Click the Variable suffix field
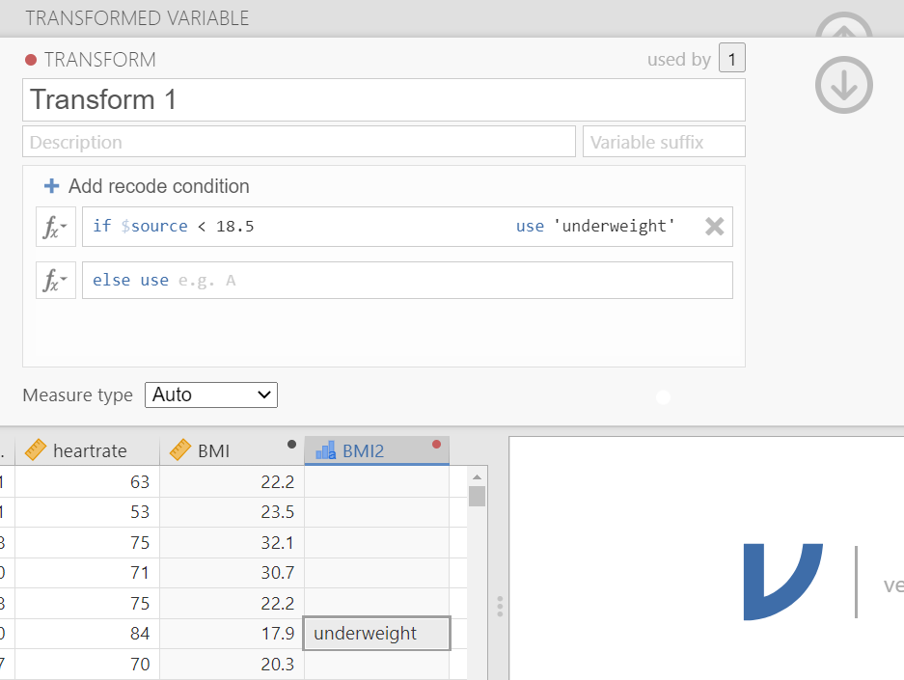The width and height of the screenshot is (904, 680). coord(664,142)
